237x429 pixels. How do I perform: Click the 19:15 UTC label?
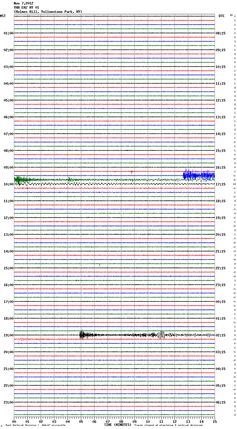click(x=221, y=218)
